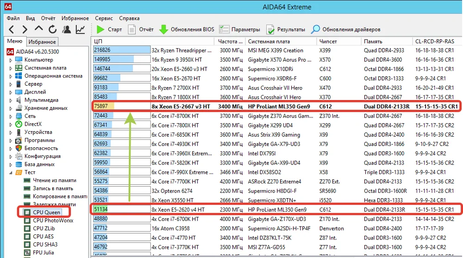
Task: Sort by the CL-RCD-RP-RAS column header
Action: click(438, 41)
